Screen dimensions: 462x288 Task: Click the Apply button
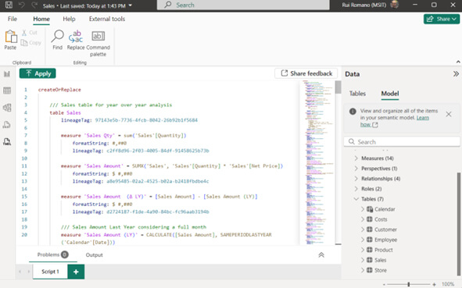[x=38, y=73]
